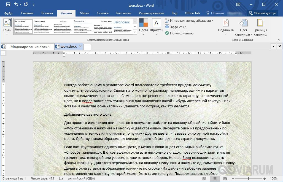Image resolution: width=283 pixels, height=182 pixels.
Task: Open the Файл menu
Action: tap(8, 13)
